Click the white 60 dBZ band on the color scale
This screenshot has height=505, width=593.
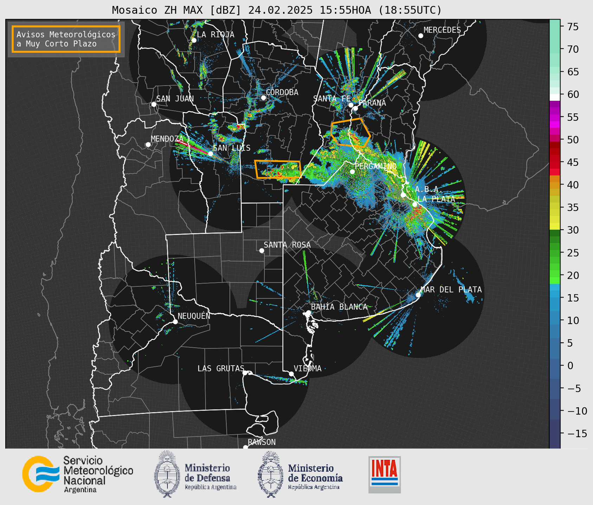coord(555,97)
